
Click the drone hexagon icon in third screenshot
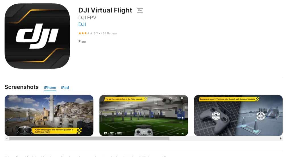[260, 116]
